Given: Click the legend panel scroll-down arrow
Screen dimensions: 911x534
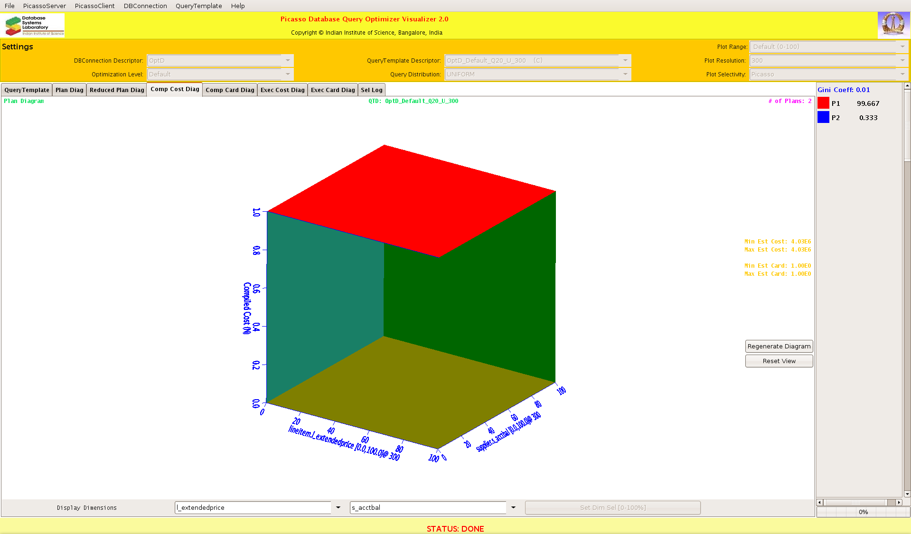Looking at the screenshot, I should pyautogui.click(x=907, y=494).
